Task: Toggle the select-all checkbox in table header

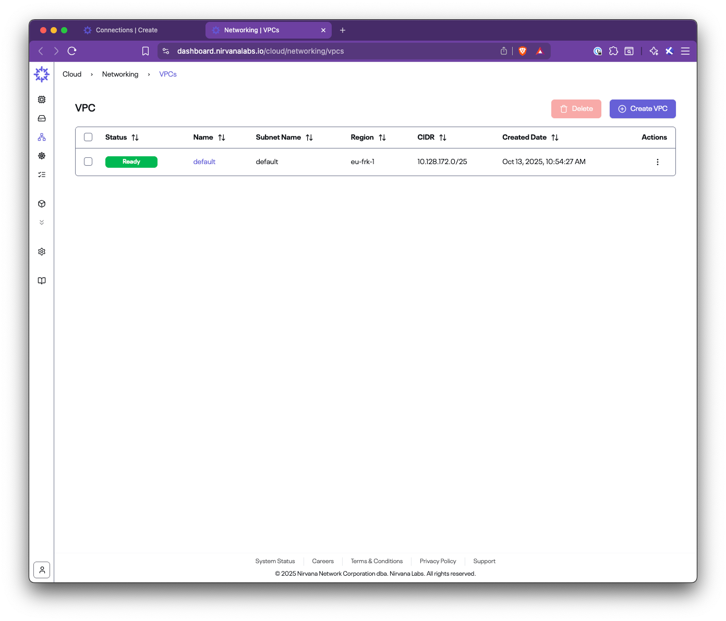Action: tap(88, 137)
